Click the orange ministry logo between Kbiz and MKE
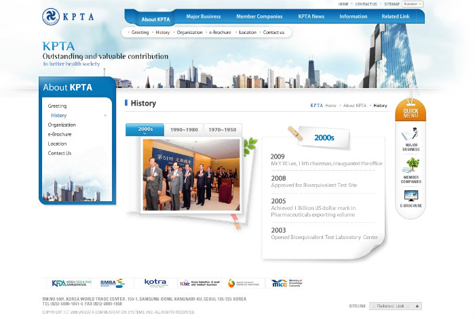The height and width of the screenshot is (319, 475). click(x=244, y=283)
